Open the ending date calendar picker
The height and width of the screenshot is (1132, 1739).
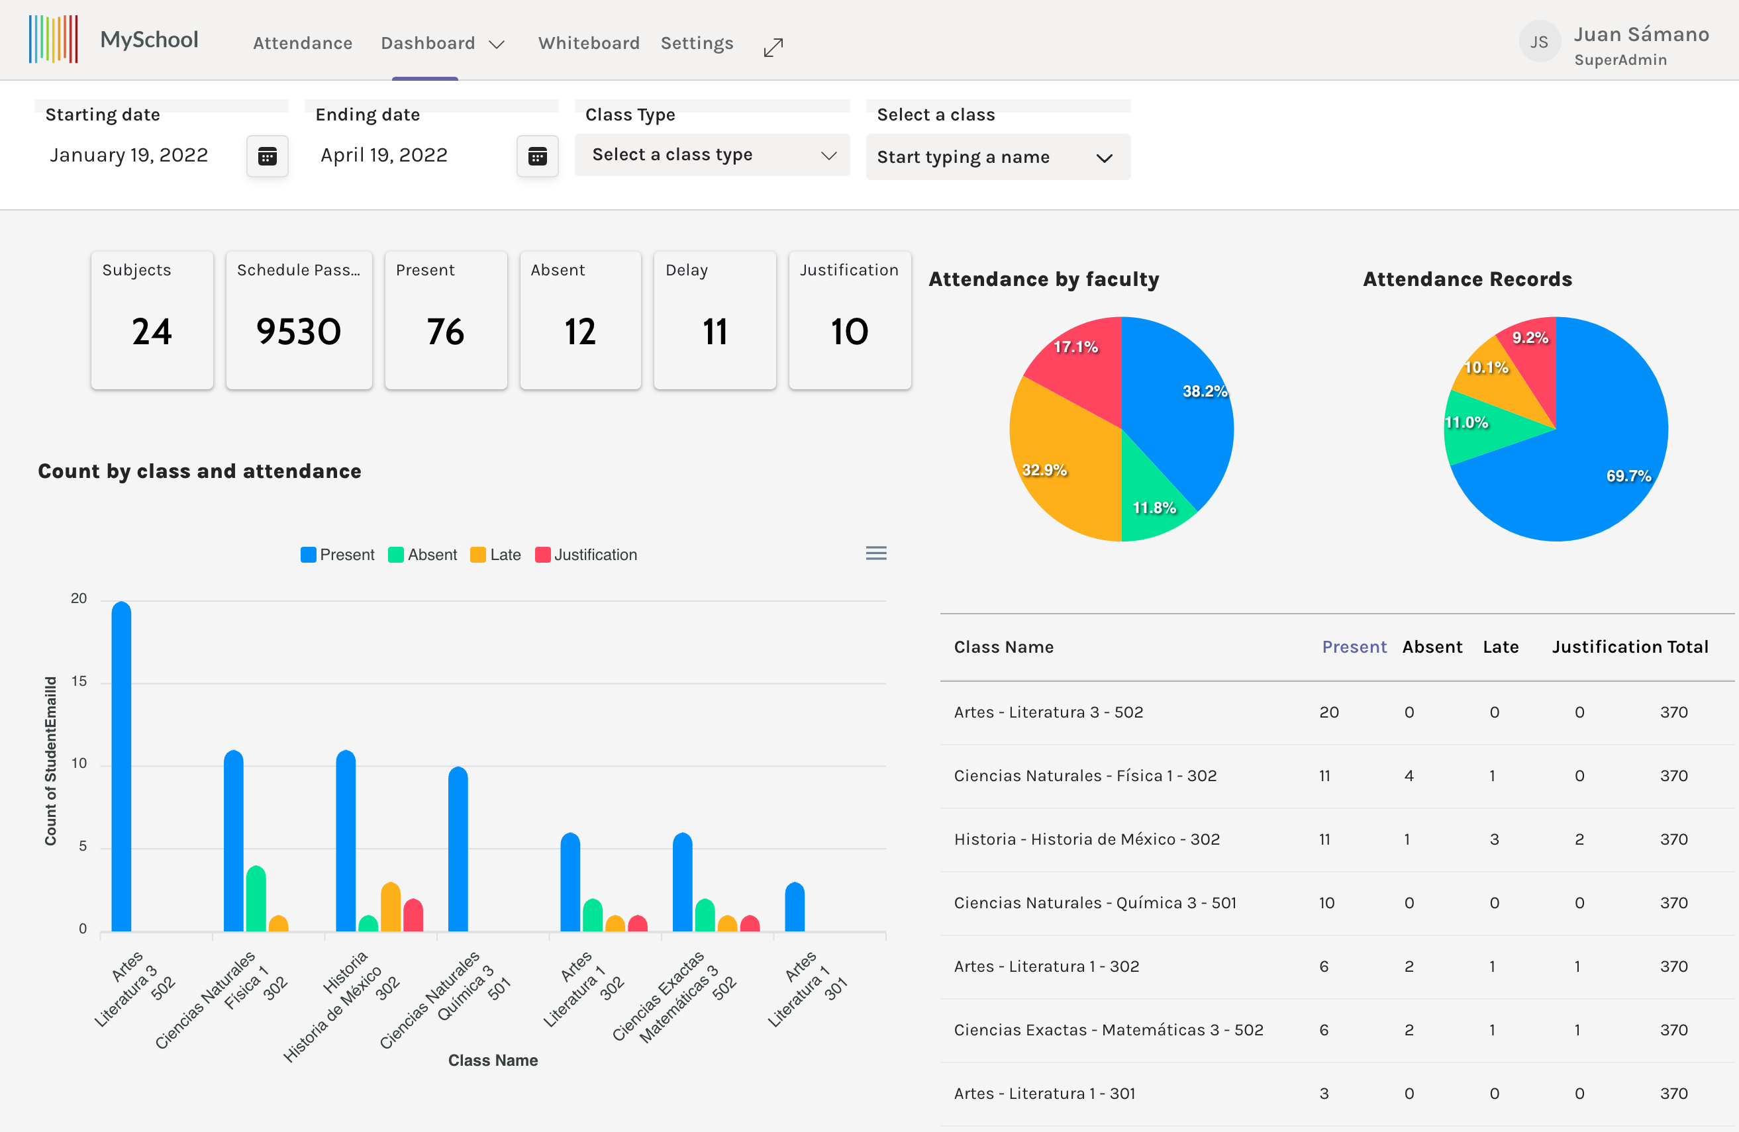pos(537,156)
